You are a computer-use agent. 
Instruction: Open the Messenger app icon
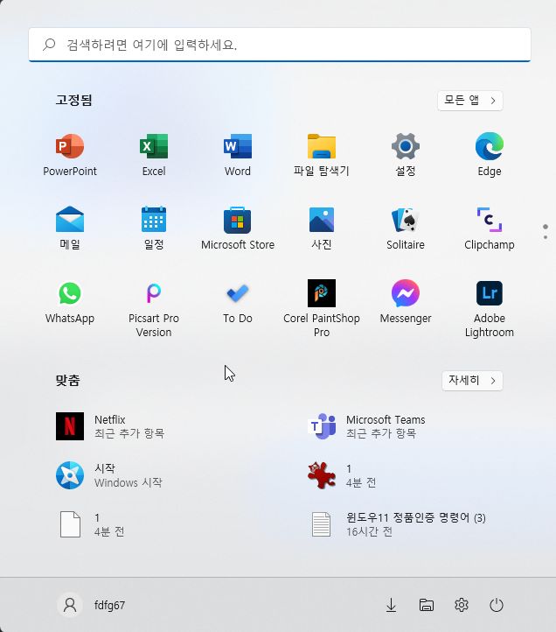406,302
